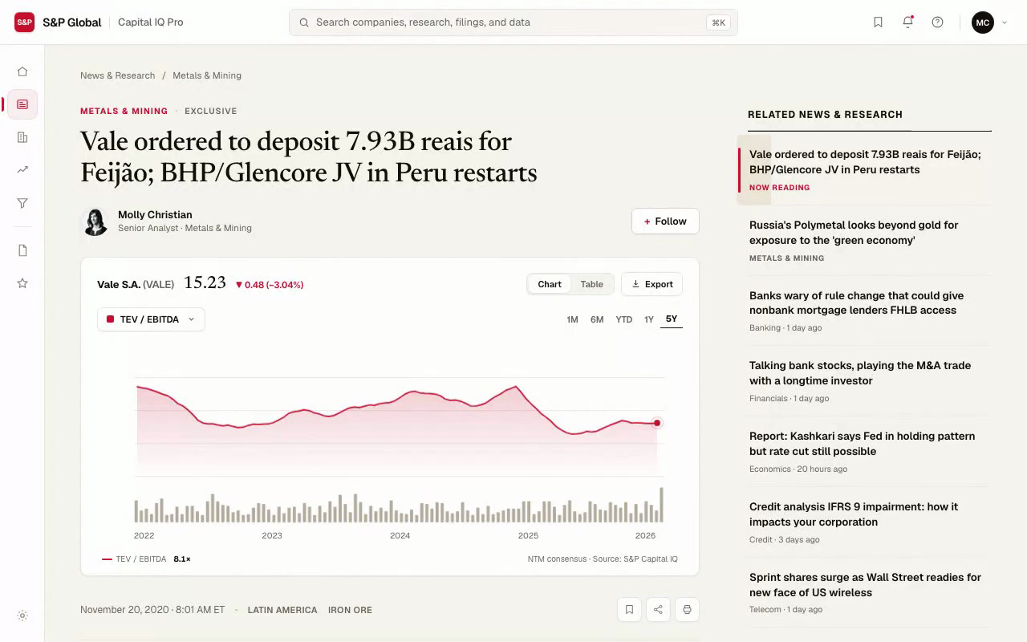Switch to Chart view

[x=550, y=284]
